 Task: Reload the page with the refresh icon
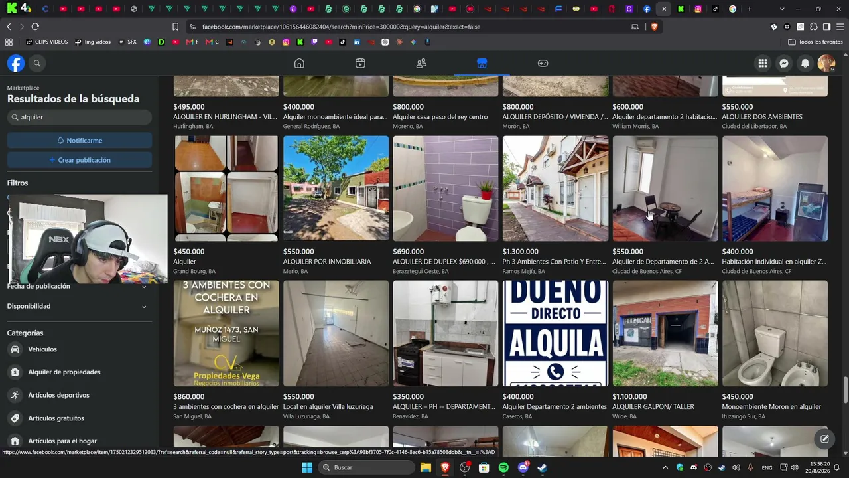pyautogui.click(x=35, y=27)
